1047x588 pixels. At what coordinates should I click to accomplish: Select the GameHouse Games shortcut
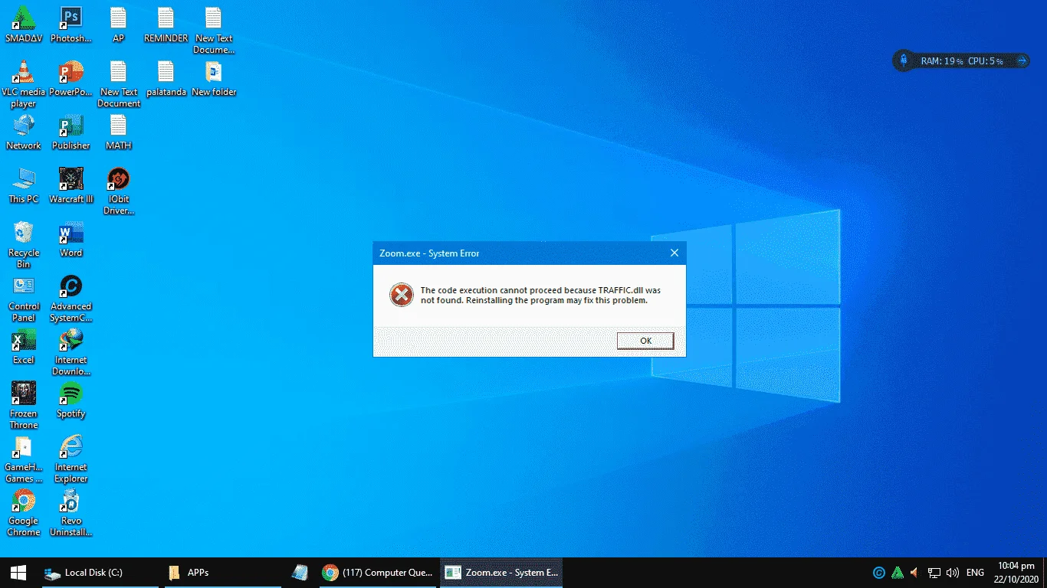click(24, 459)
